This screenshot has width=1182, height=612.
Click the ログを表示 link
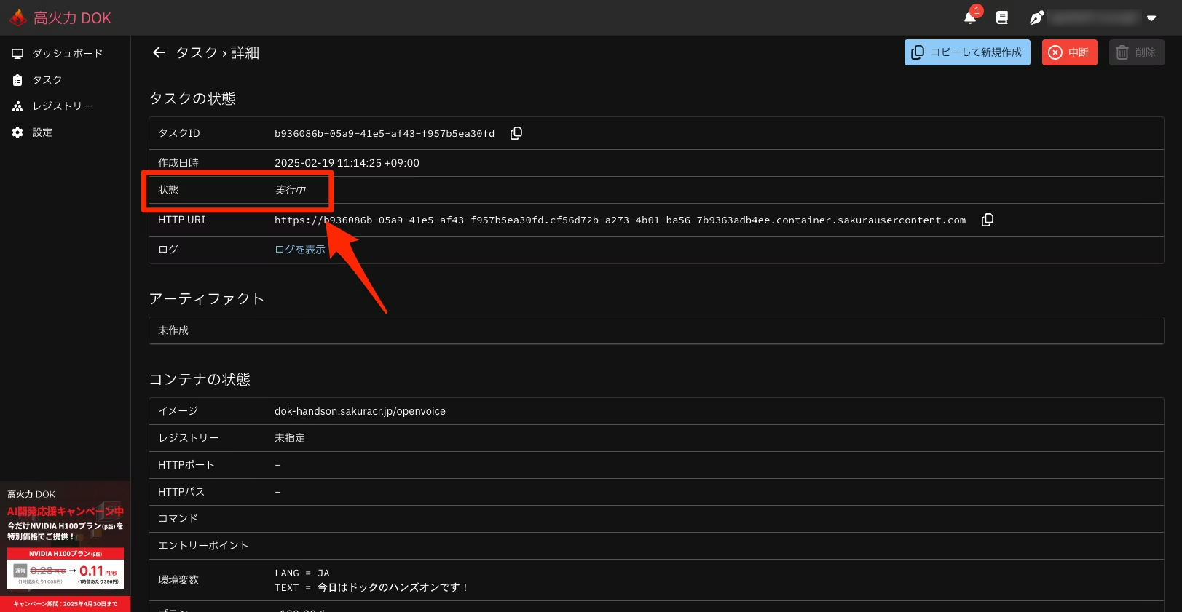click(300, 250)
